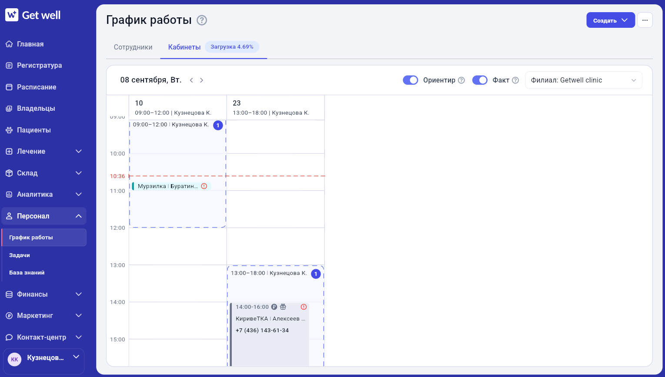Open the КиривеТКА 14:00-16:00 appointment card

(270, 334)
